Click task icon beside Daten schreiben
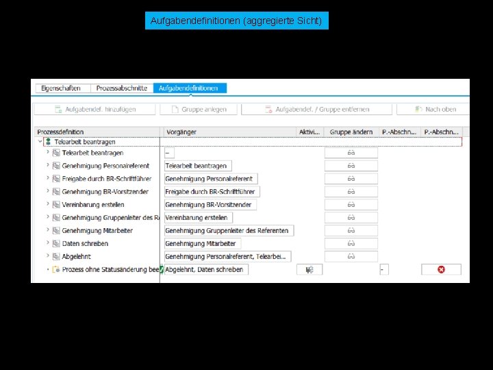The width and height of the screenshot is (493, 370). pos(56,243)
